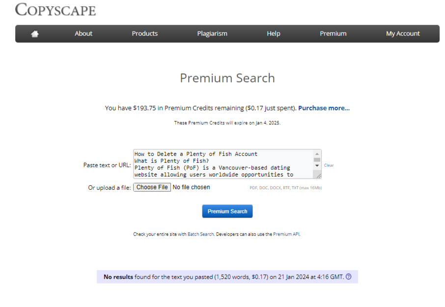Viewport: 445px width, 307px height.
Task: Clear the pasted text with Clear link
Action: click(329, 165)
